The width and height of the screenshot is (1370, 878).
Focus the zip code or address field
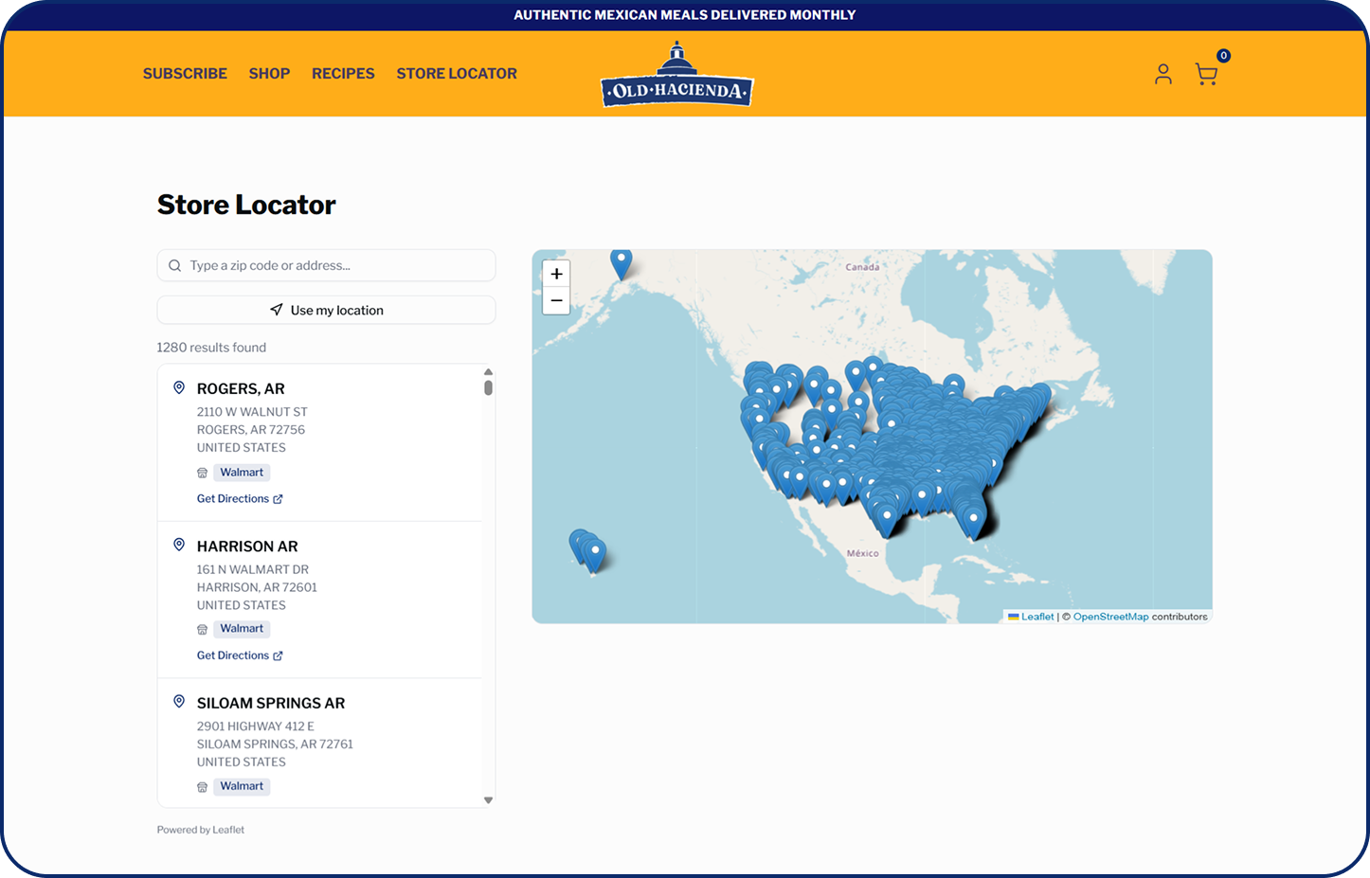pos(326,265)
